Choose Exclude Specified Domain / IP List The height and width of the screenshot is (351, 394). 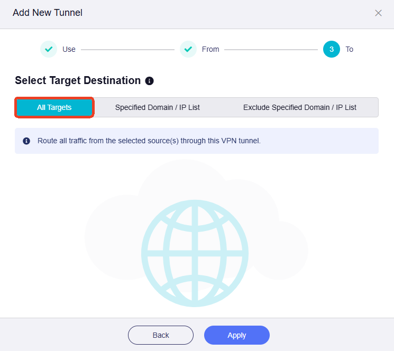300,107
